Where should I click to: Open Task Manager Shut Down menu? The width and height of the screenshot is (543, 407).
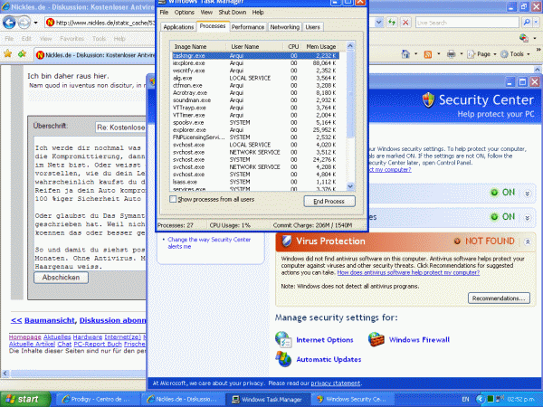click(233, 12)
